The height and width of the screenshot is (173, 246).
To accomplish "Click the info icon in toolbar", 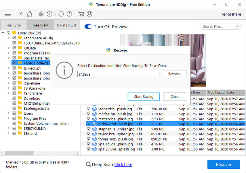I will (61, 14).
